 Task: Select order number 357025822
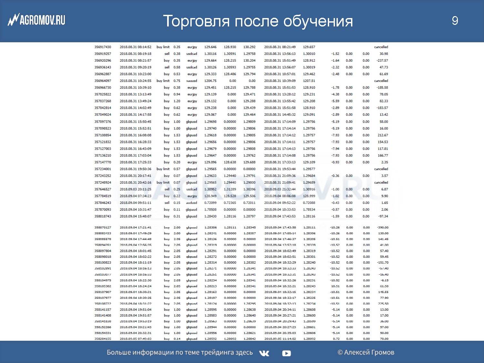(x=103, y=95)
